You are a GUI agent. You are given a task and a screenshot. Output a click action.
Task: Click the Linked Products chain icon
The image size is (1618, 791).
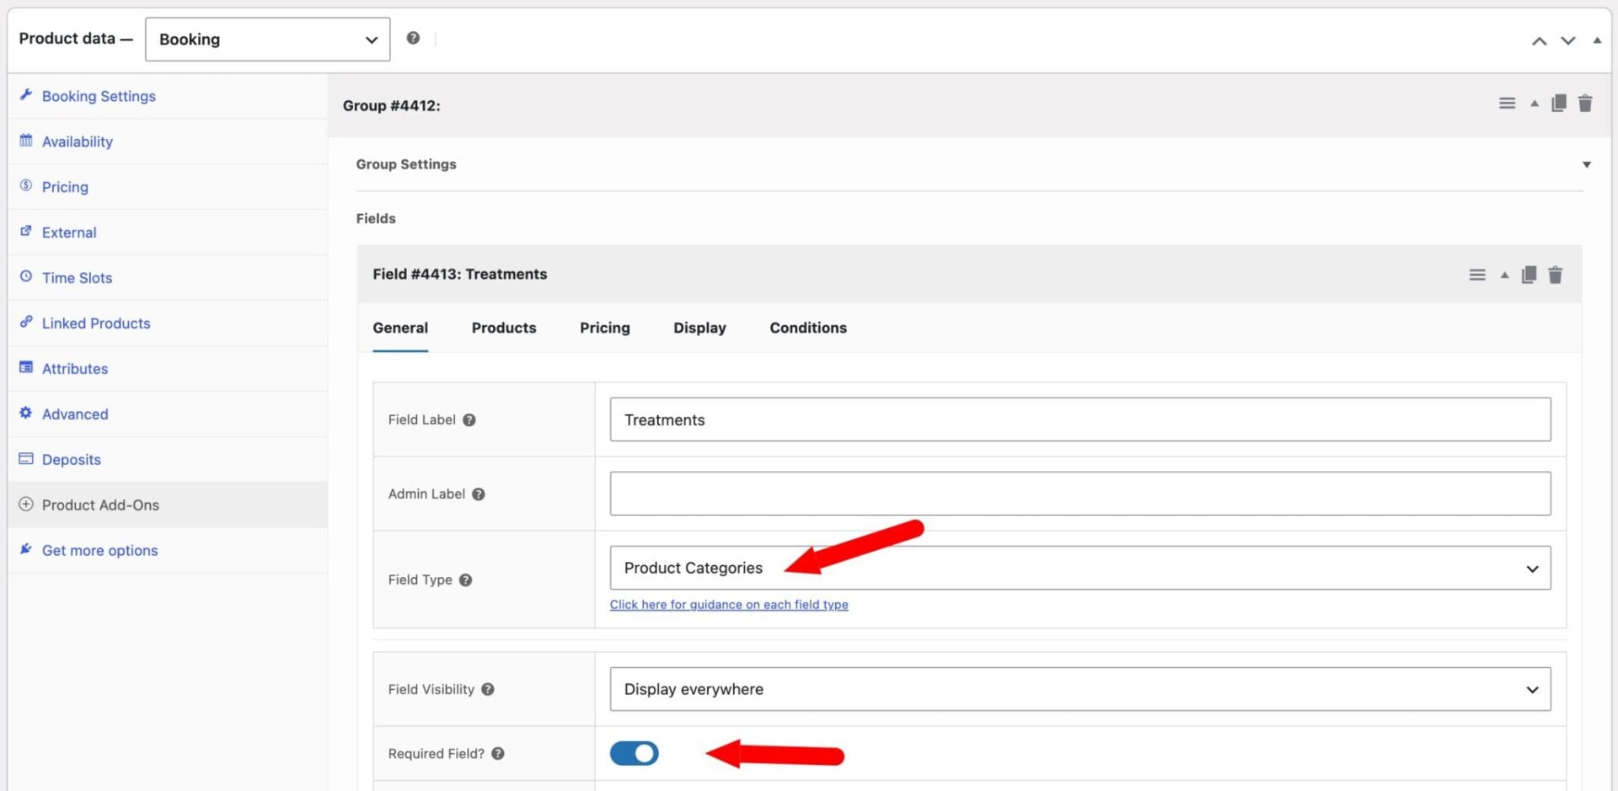(26, 323)
